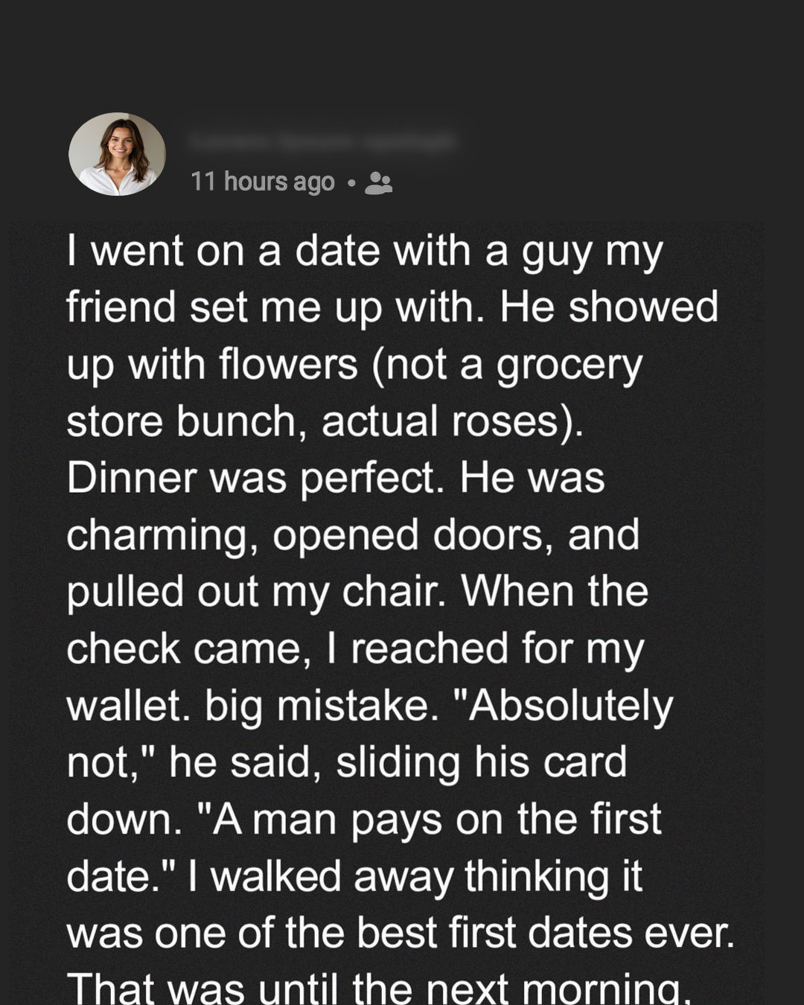The height and width of the screenshot is (1005, 804).
Task: Click the word "grocery" in the post
Action: (x=569, y=366)
